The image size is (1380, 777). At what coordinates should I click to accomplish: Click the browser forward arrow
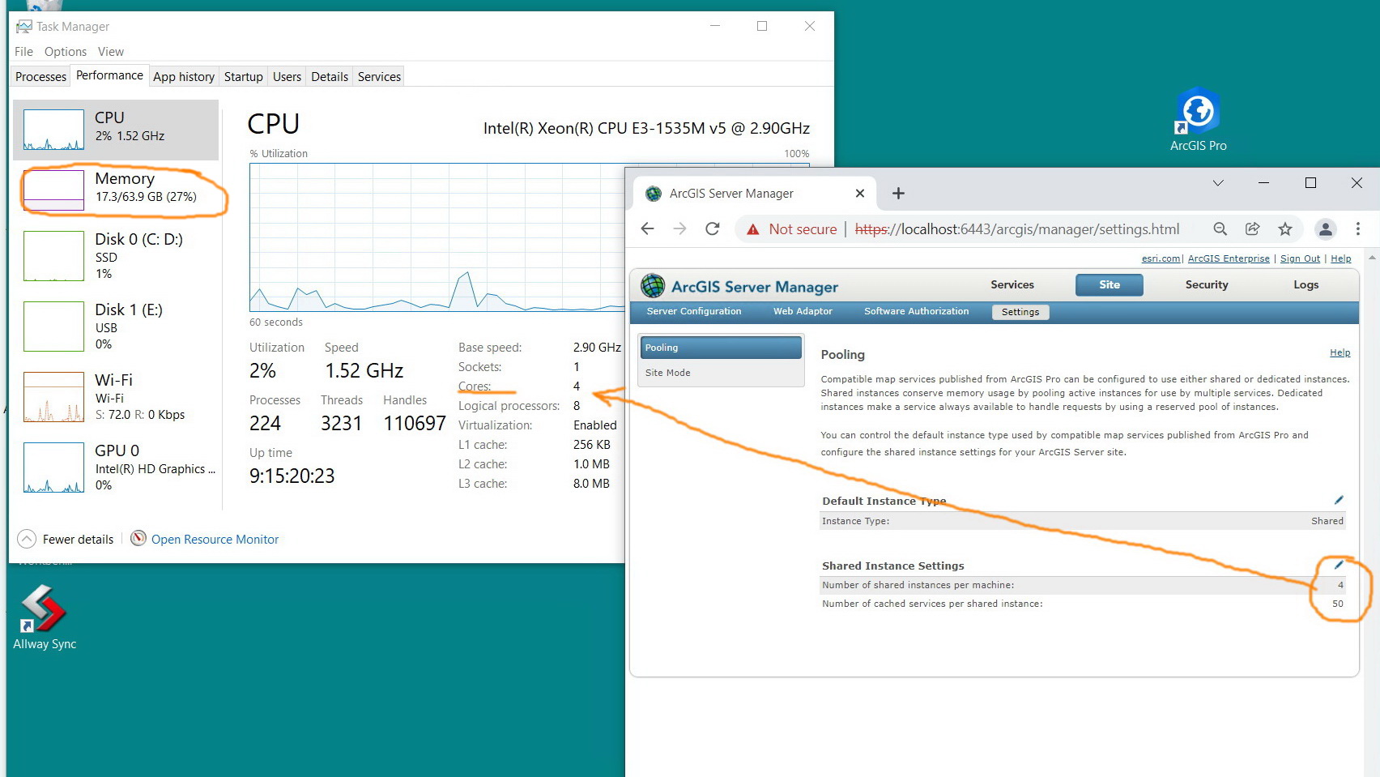coord(679,229)
